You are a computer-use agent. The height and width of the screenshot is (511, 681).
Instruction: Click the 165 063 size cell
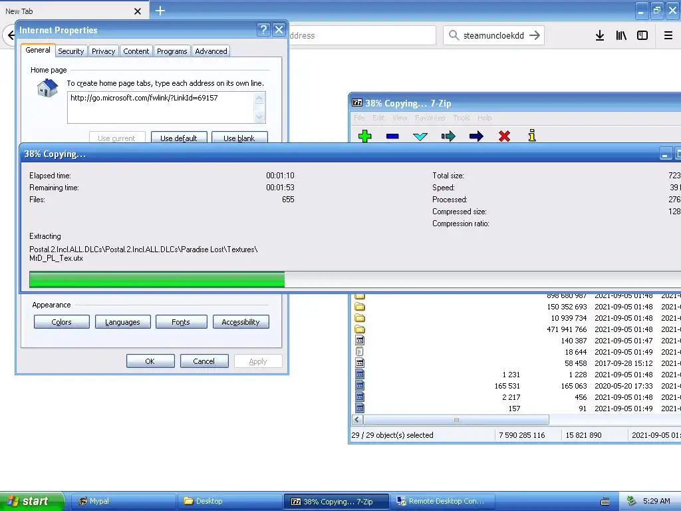pyautogui.click(x=573, y=386)
